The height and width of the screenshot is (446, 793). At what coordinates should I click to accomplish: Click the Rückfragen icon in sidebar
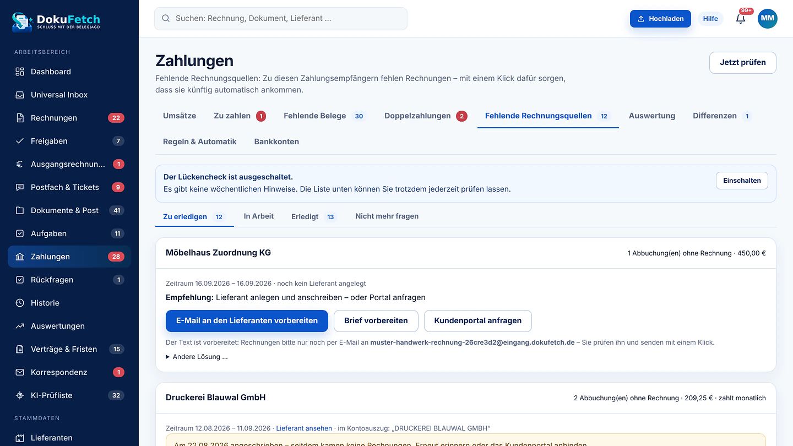(x=20, y=280)
